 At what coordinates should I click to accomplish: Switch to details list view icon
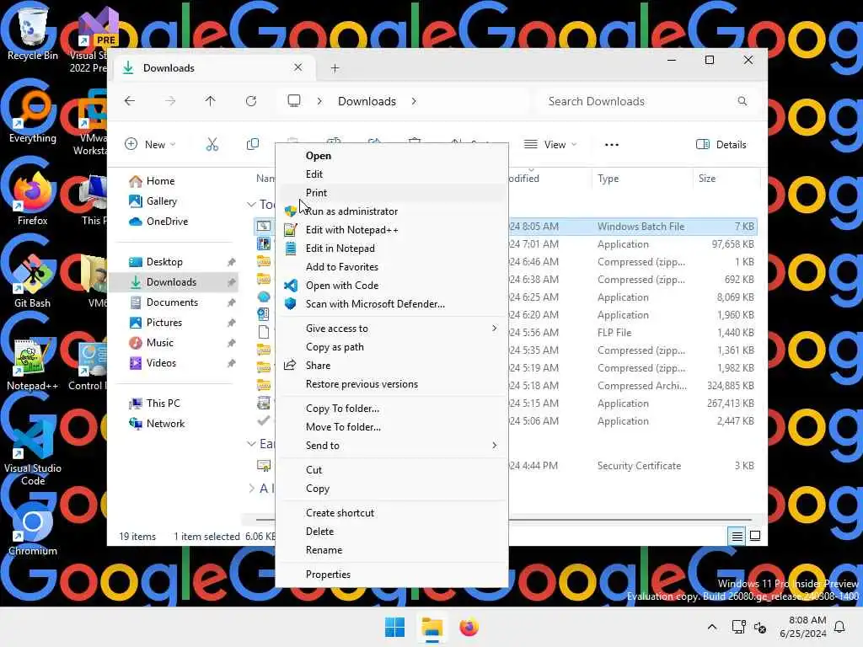click(737, 537)
